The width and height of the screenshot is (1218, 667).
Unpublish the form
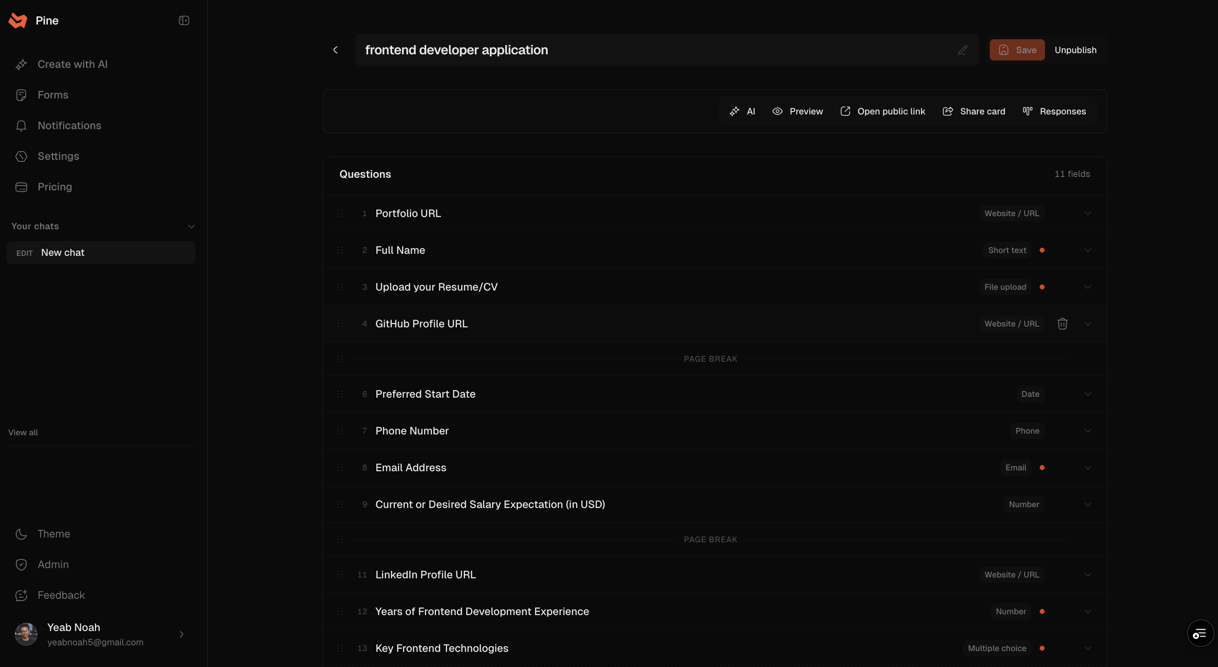tap(1075, 50)
